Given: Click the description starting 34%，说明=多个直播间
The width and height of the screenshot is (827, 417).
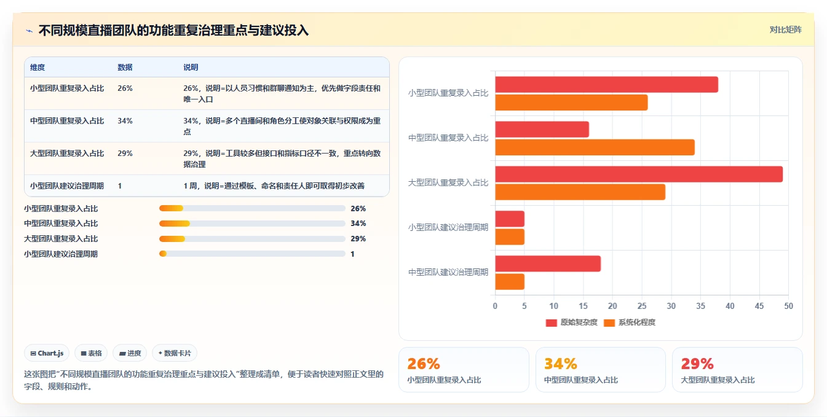Looking at the screenshot, I should pos(282,126).
